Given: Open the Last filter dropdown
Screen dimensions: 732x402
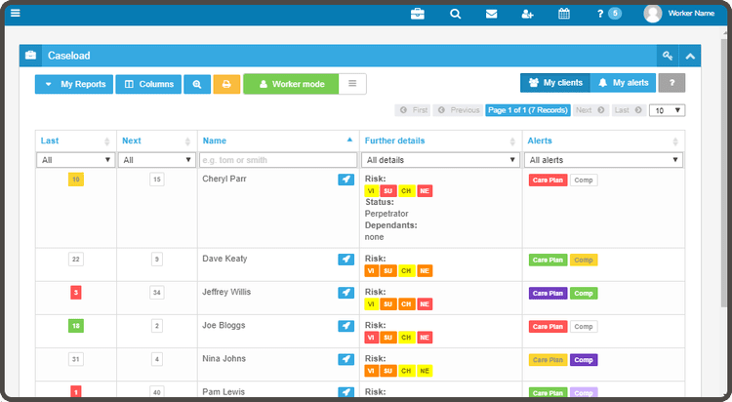Looking at the screenshot, I should (x=75, y=160).
